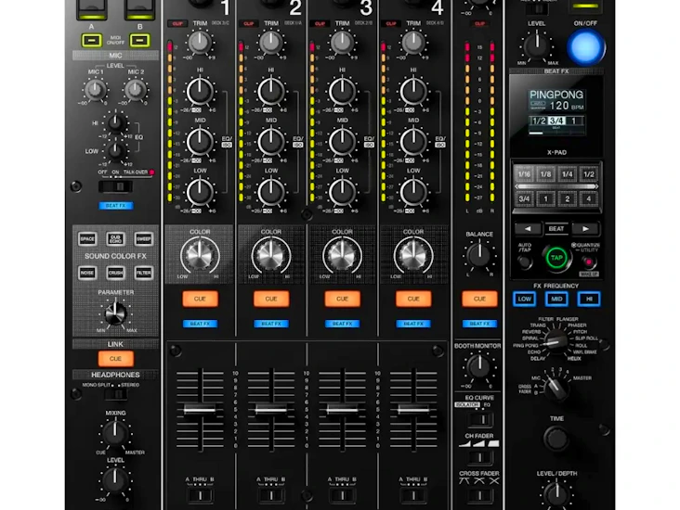Engage the FILTER Sound Color FX button
680x510 pixels.
click(144, 273)
